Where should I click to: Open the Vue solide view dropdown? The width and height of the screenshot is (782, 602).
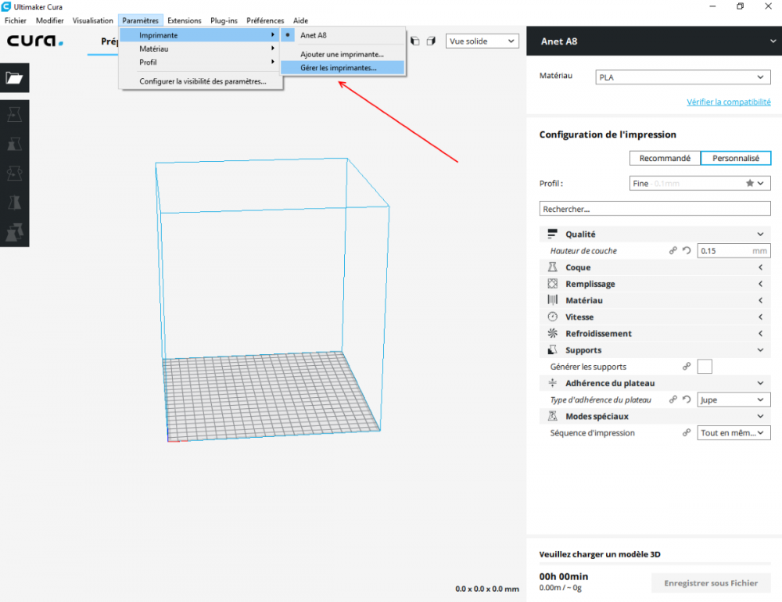pos(482,41)
